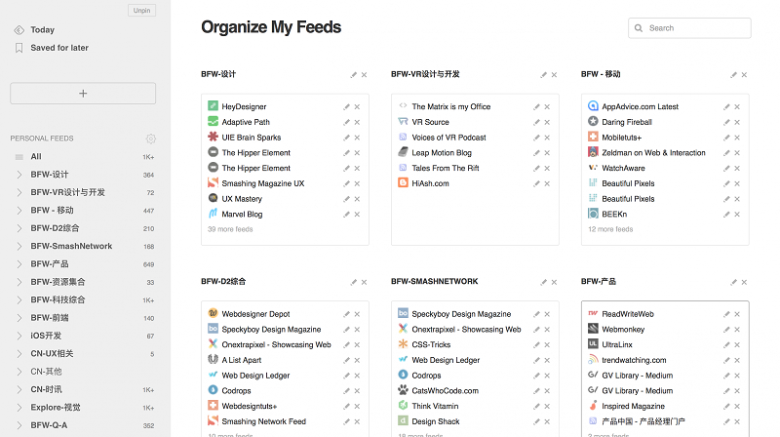Remove the Adaptive Path feed
Screen dimensions: 780x437
pyautogui.click(x=358, y=123)
